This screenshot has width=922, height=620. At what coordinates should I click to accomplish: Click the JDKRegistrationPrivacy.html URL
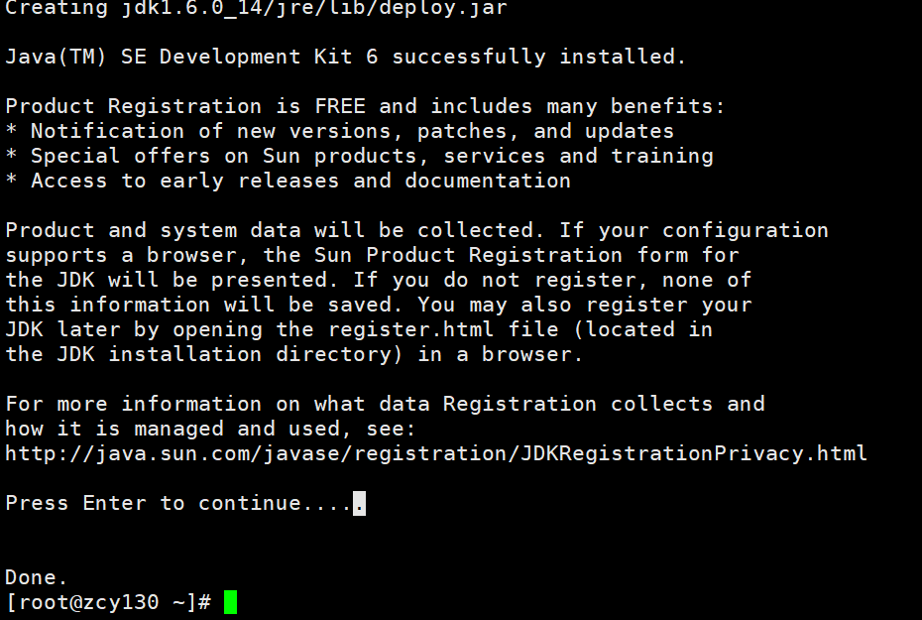point(435,453)
